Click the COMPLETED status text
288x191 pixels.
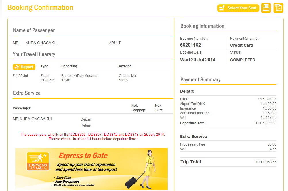243,60
